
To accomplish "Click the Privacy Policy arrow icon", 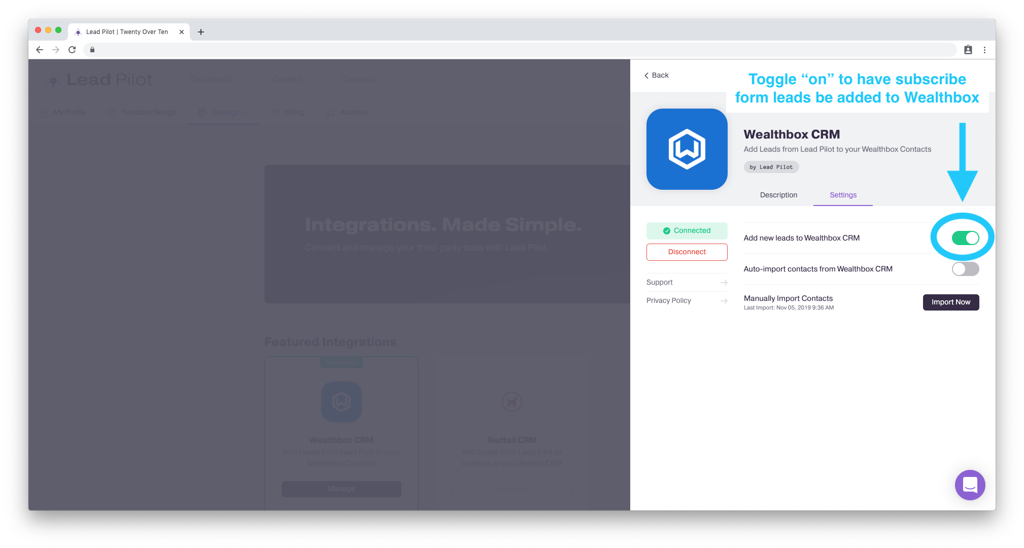I will pyautogui.click(x=724, y=301).
